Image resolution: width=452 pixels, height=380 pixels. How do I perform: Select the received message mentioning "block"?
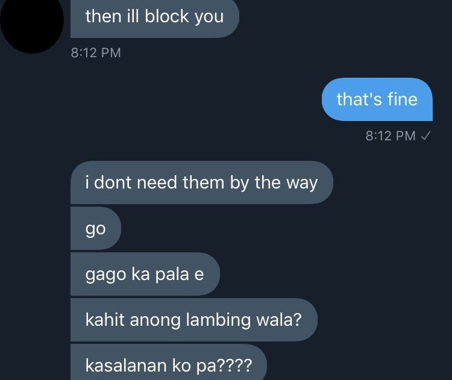tap(155, 18)
